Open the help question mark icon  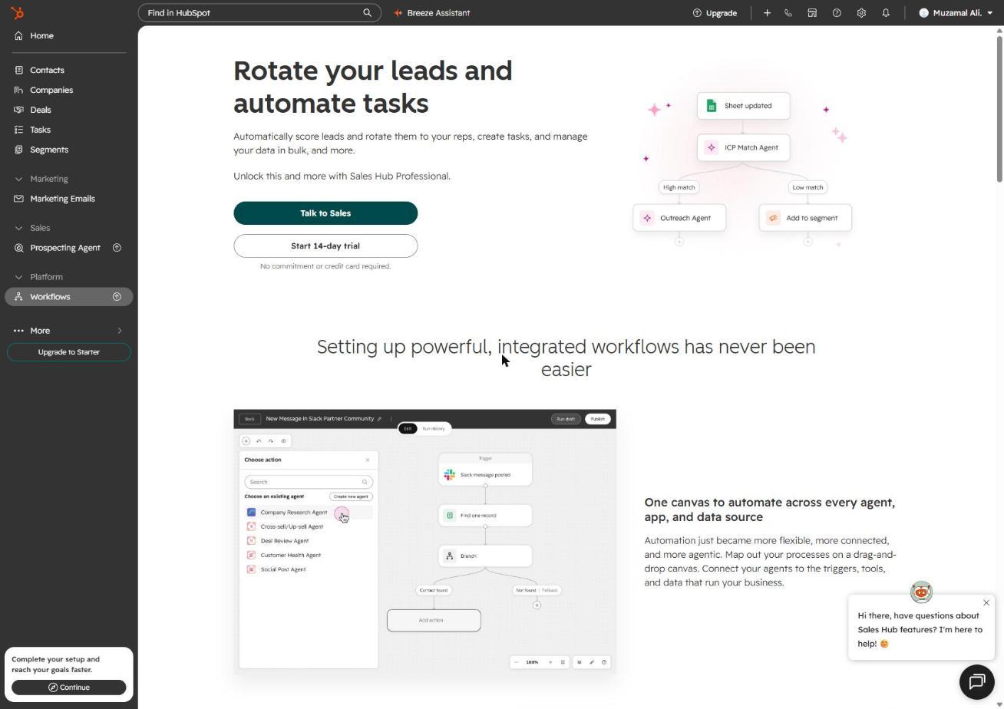(x=837, y=13)
